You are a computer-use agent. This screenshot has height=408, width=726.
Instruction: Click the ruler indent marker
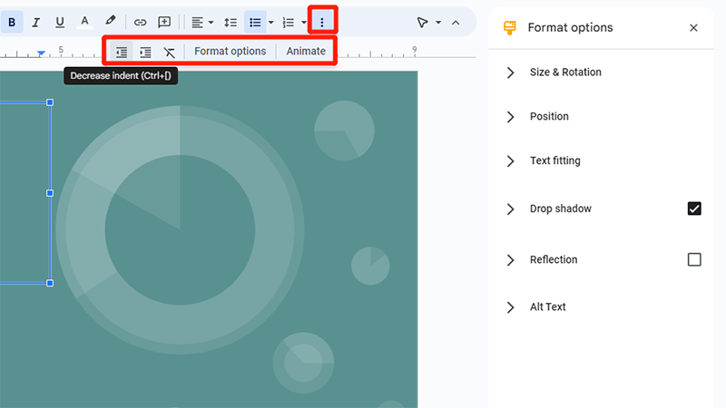click(x=41, y=53)
